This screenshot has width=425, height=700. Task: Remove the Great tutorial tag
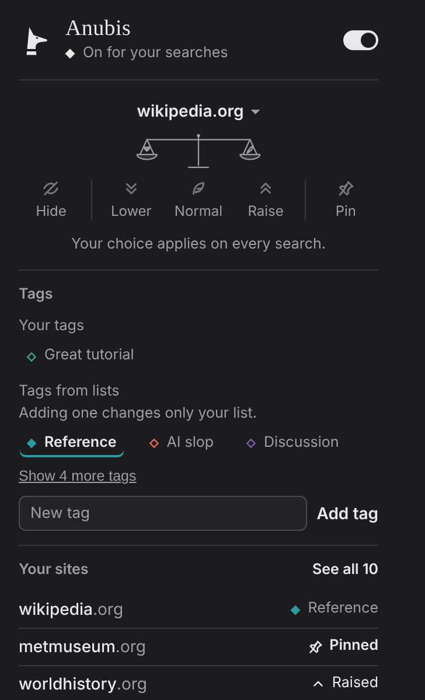click(x=81, y=355)
